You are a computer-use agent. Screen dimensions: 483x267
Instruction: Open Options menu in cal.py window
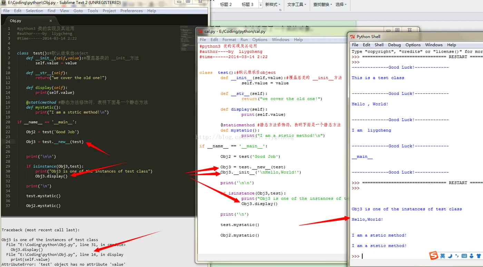(260, 40)
